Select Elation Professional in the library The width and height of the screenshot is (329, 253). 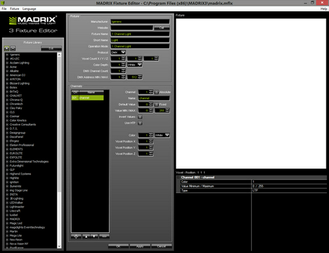point(22,145)
